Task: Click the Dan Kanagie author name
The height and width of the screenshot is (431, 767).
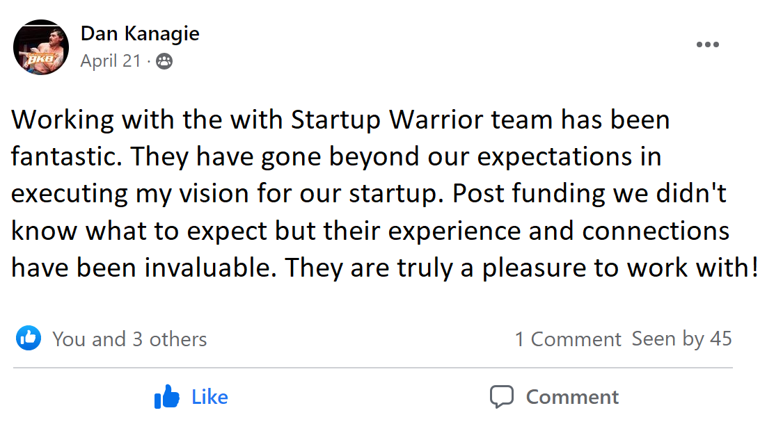Action: click(140, 33)
